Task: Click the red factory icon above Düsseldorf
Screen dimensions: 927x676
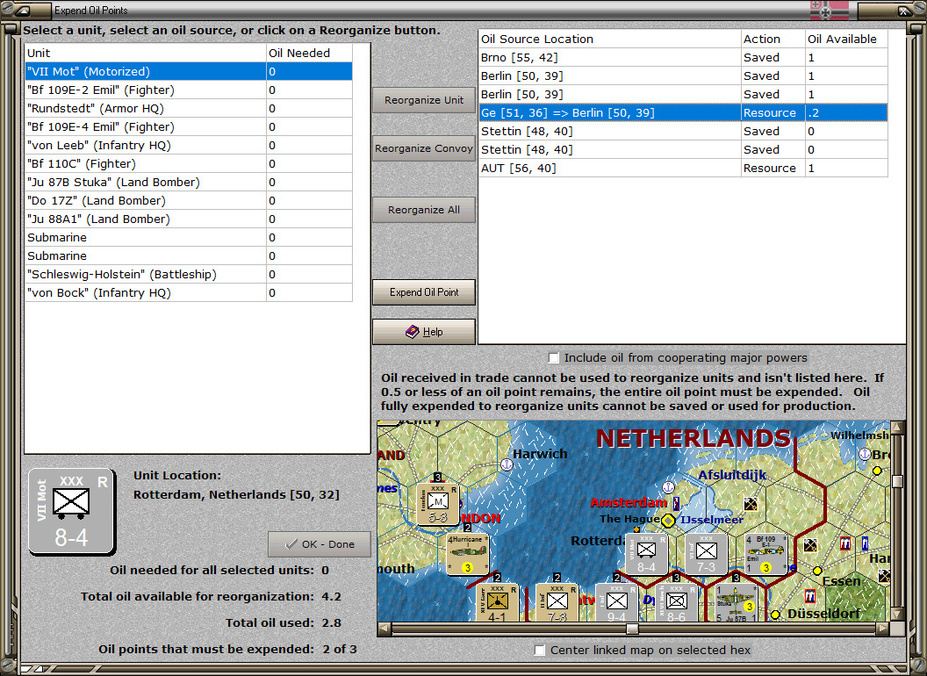Action: coord(810,596)
